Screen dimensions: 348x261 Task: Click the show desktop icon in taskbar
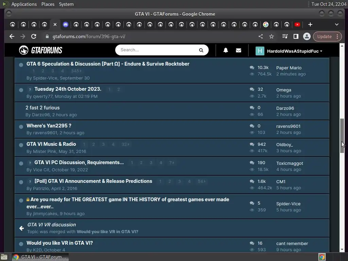[x=4, y=257]
